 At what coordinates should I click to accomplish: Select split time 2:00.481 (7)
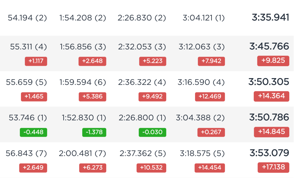point(83,153)
